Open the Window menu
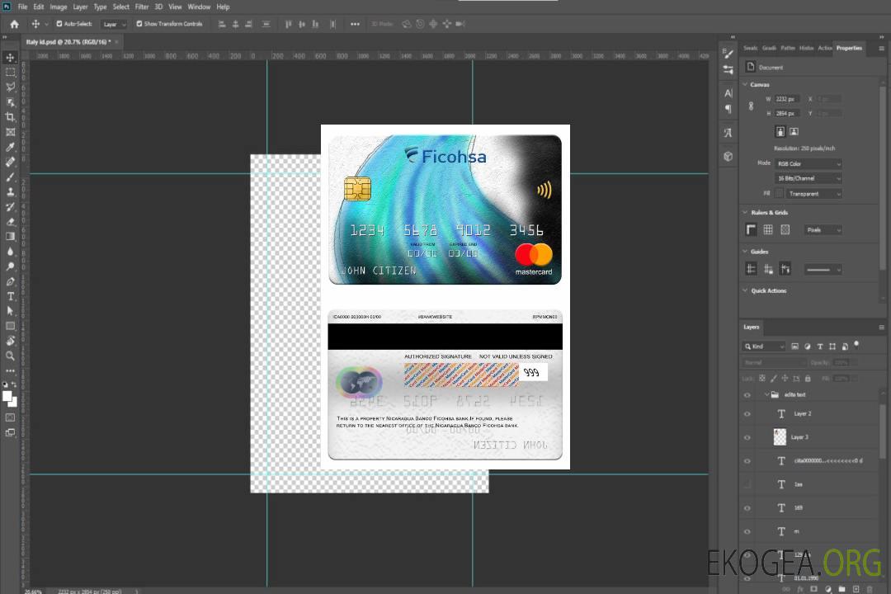Screen dimensions: 891x594 [x=199, y=7]
